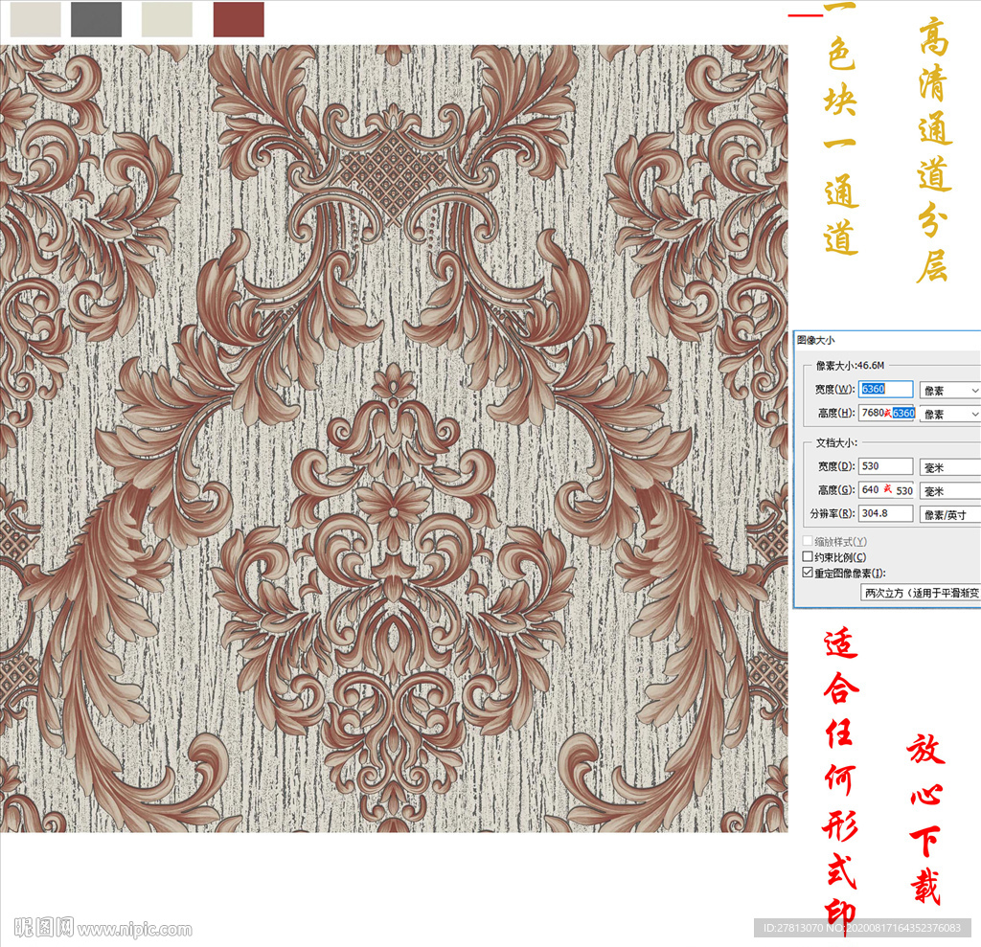This screenshot has width=981, height=947.
Task: Click the document height field showing 640
Action: pyautogui.click(x=886, y=489)
